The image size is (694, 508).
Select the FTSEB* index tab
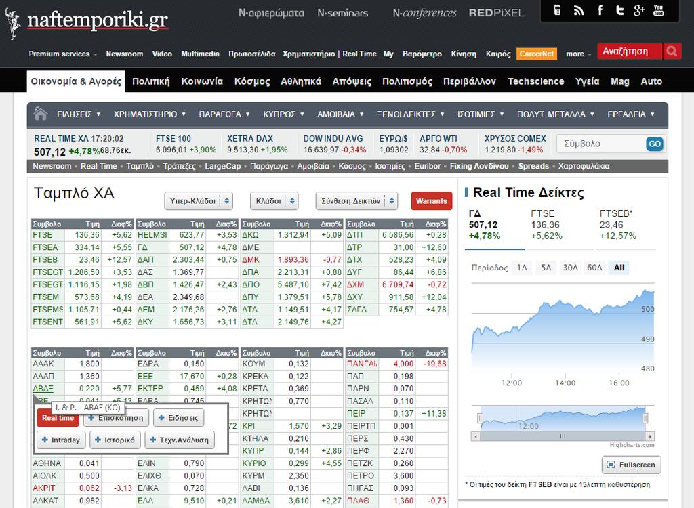click(x=624, y=224)
